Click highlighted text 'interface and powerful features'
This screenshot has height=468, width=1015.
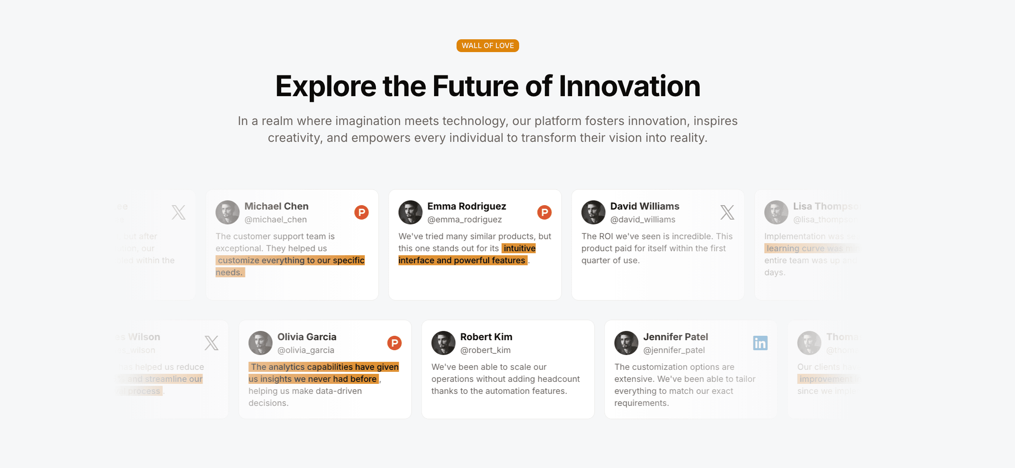463,260
